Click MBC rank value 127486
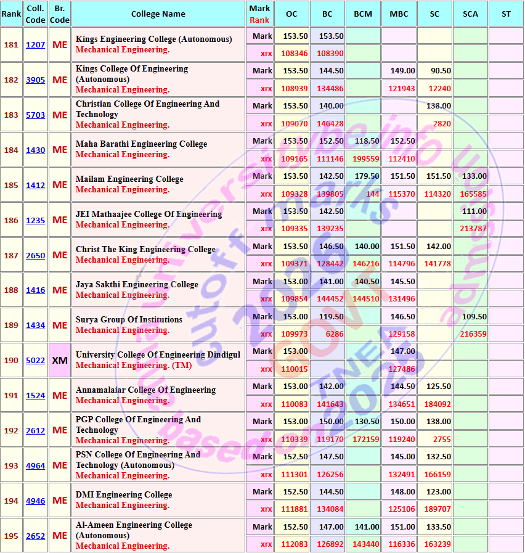The height and width of the screenshot is (553, 525). click(402, 369)
